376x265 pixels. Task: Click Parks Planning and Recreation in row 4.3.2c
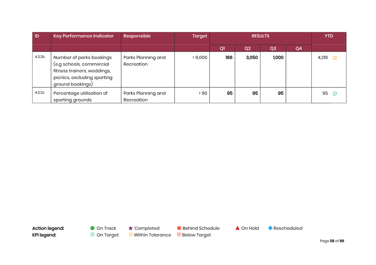coord(145,96)
